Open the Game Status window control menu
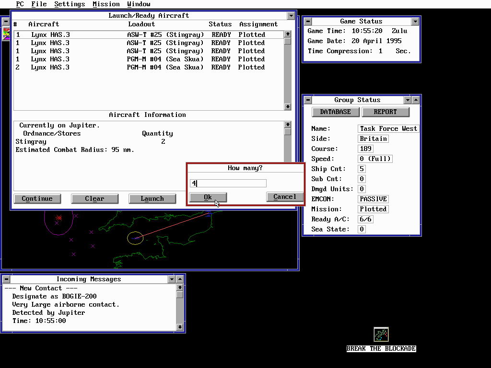 (308, 22)
